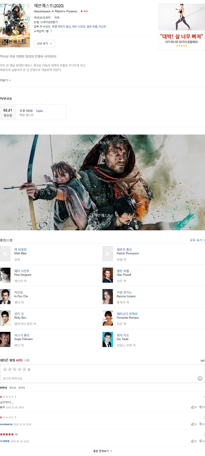
Task: Open the 누적관객 help question-mark icon
Action: 51,31
